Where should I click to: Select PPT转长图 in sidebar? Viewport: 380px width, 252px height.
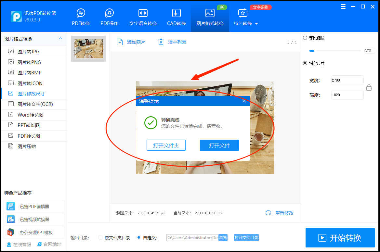pos(34,125)
